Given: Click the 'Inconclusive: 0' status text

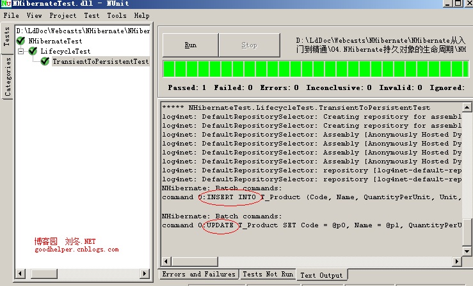Looking at the screenshot, I should pyautogui.click(x=339, y=87).
